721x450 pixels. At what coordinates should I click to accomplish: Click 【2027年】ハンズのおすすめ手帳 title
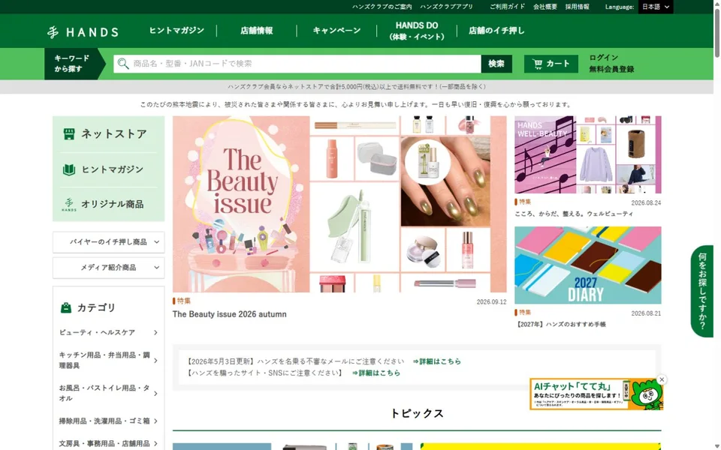[560, 325]
